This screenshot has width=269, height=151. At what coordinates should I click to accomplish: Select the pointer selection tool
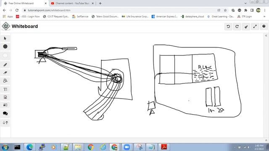pyautogui.click(x=5, y=38)
